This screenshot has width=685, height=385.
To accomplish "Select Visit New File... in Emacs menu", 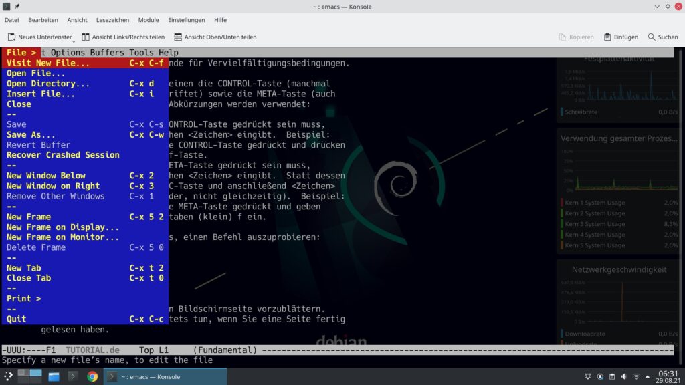I will (85, 63).
